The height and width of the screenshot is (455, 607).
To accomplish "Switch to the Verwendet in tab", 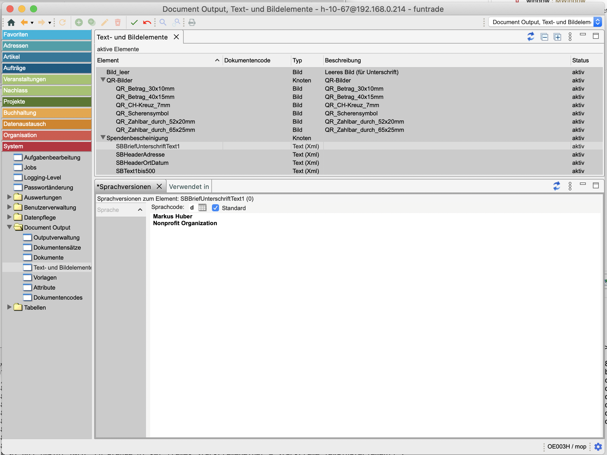I will [x=189, y=187].
